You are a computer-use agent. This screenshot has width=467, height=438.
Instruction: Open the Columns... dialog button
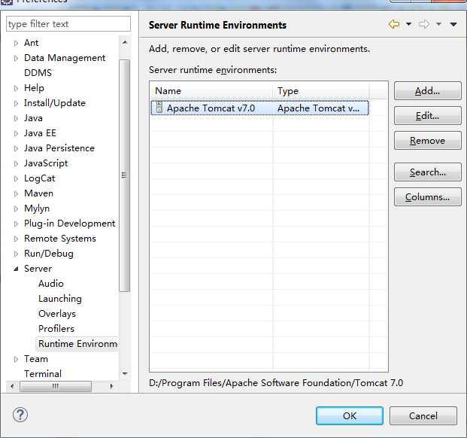click(x=428, y=197)
